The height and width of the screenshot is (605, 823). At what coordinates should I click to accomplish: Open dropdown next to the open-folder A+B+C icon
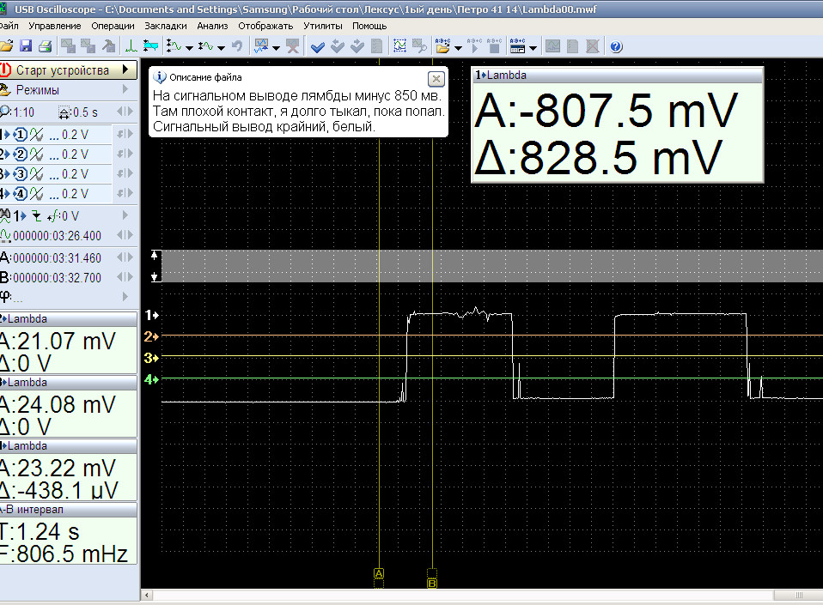click(x=458, y=47)
